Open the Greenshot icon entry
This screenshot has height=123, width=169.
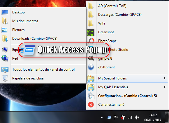pyautogui.click(x=91, y=32)
